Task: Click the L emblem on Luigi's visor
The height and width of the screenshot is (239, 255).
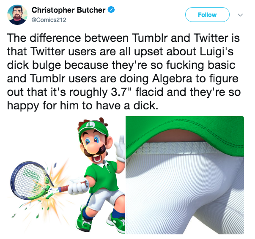Action: click(91, 125)
